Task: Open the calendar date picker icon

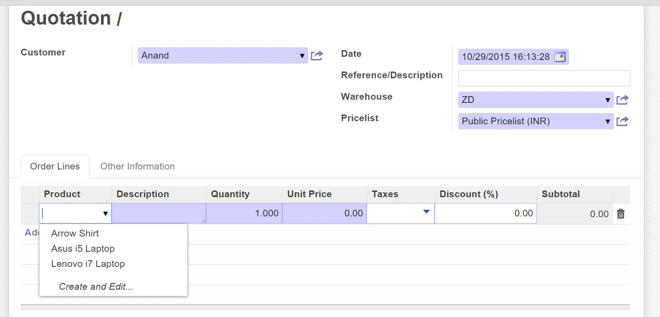Action: (560, 57)
